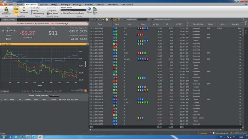The width and height of the screenshot is (248, 139).
Task: Enable the Marked hands checkbox
Action: (125, 19)
